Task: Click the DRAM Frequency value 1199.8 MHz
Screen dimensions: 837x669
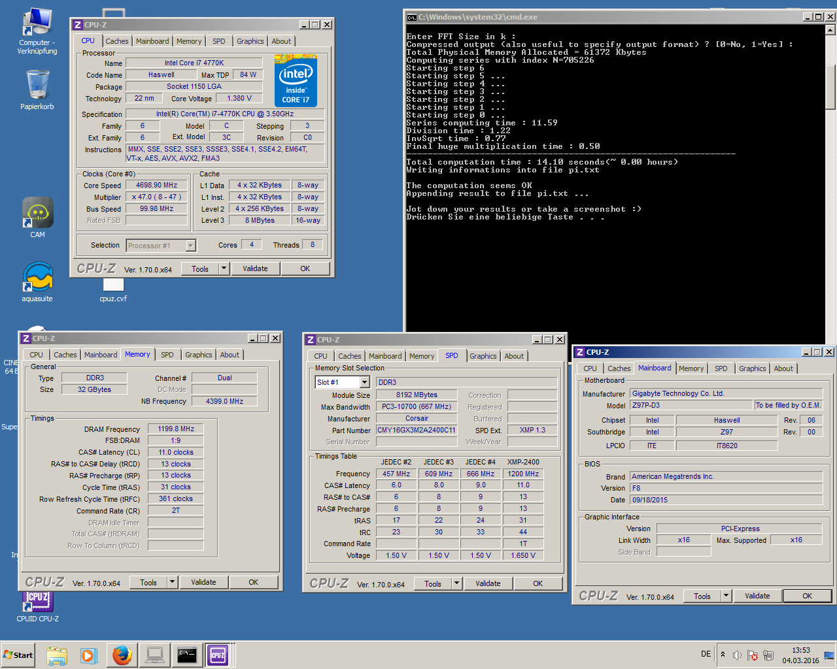Action: click(176, 429)
